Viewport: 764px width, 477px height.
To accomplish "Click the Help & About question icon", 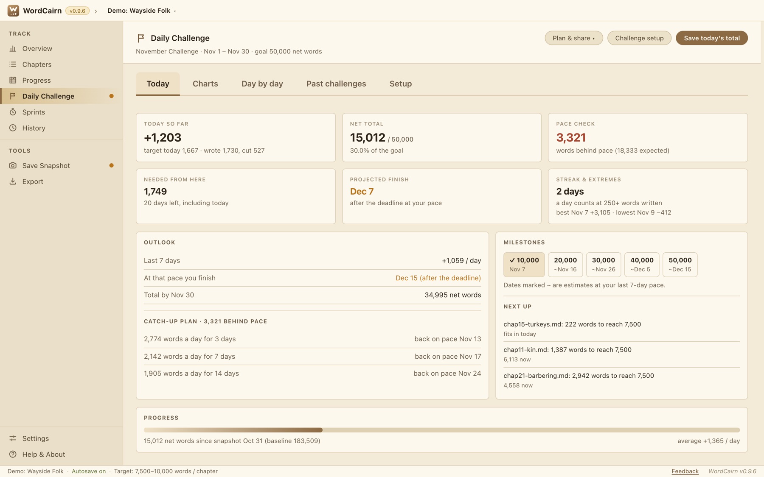I will pyautogui.click(x=13, y=454).
